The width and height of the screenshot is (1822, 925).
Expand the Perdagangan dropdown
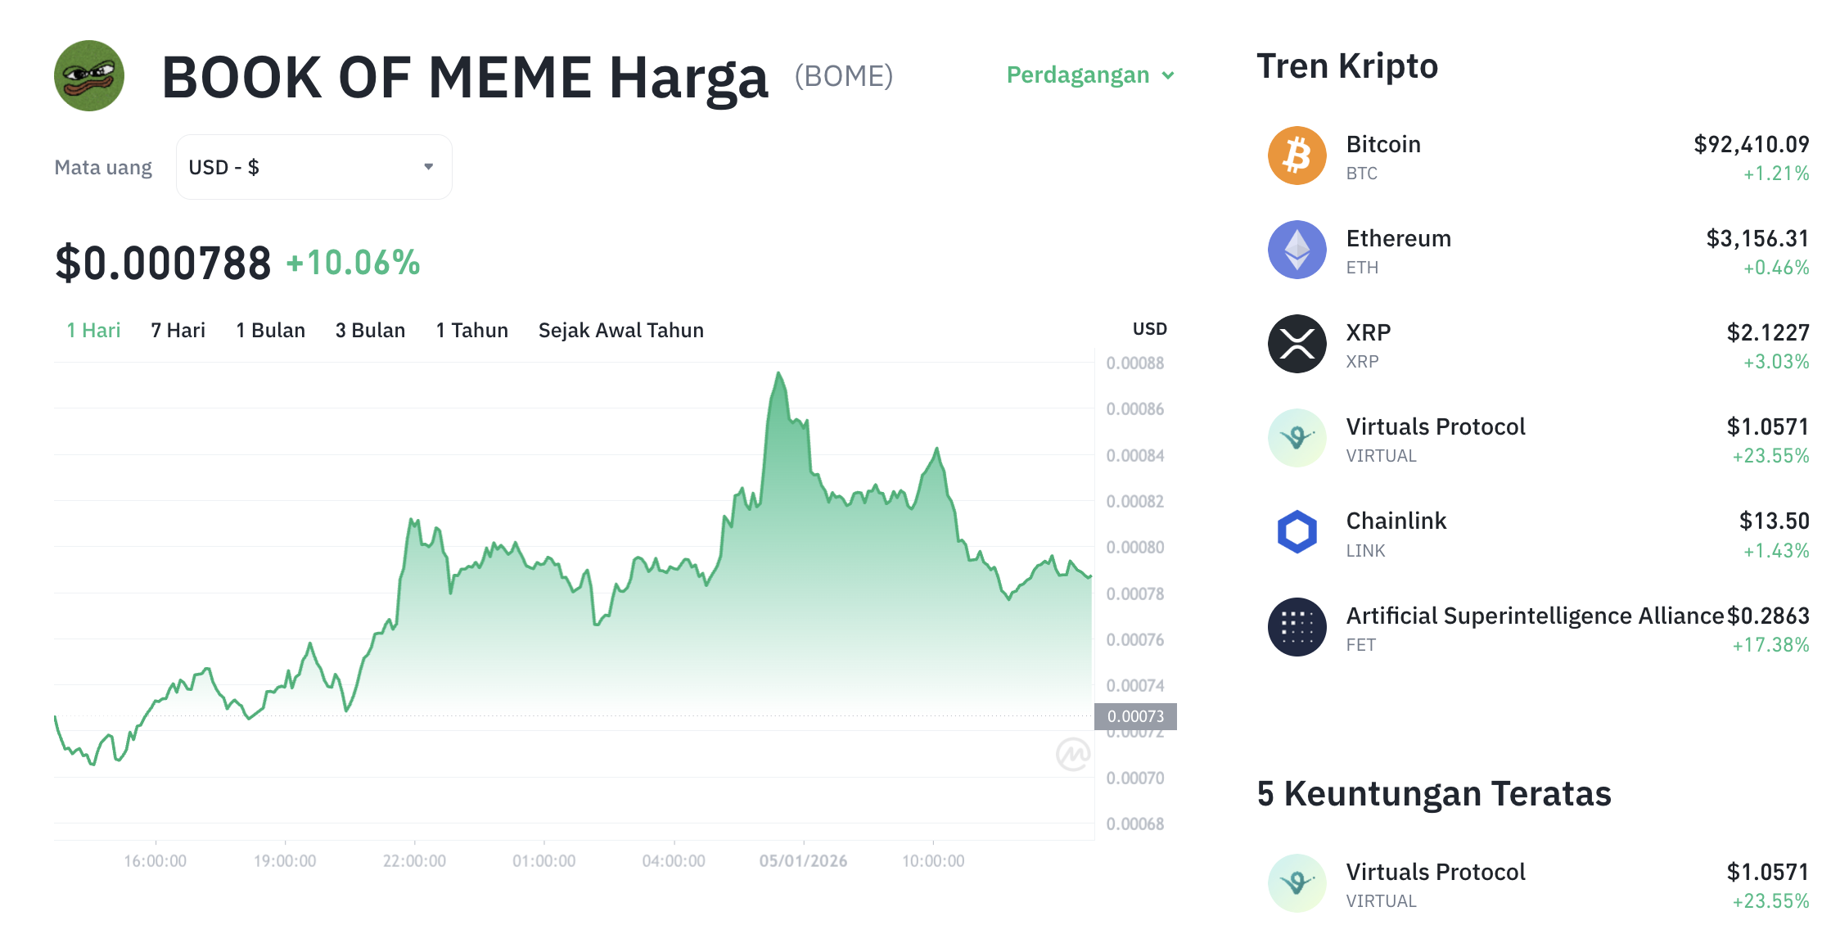point(1078,74)
